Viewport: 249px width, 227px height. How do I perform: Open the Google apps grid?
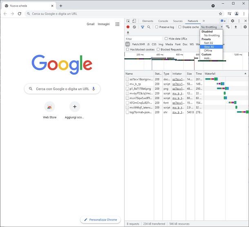point(117,24)
